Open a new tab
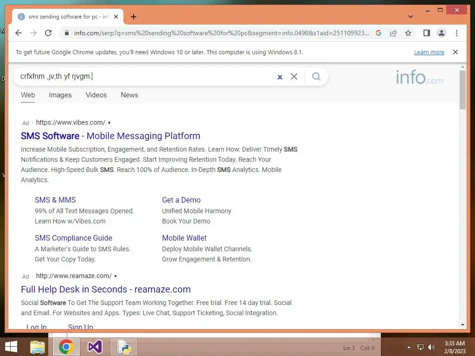 point(134,17)
